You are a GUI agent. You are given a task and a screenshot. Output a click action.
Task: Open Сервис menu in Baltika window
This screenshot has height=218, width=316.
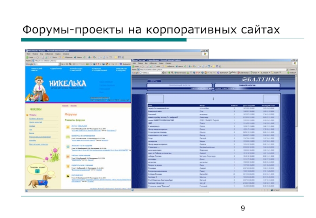161,63
